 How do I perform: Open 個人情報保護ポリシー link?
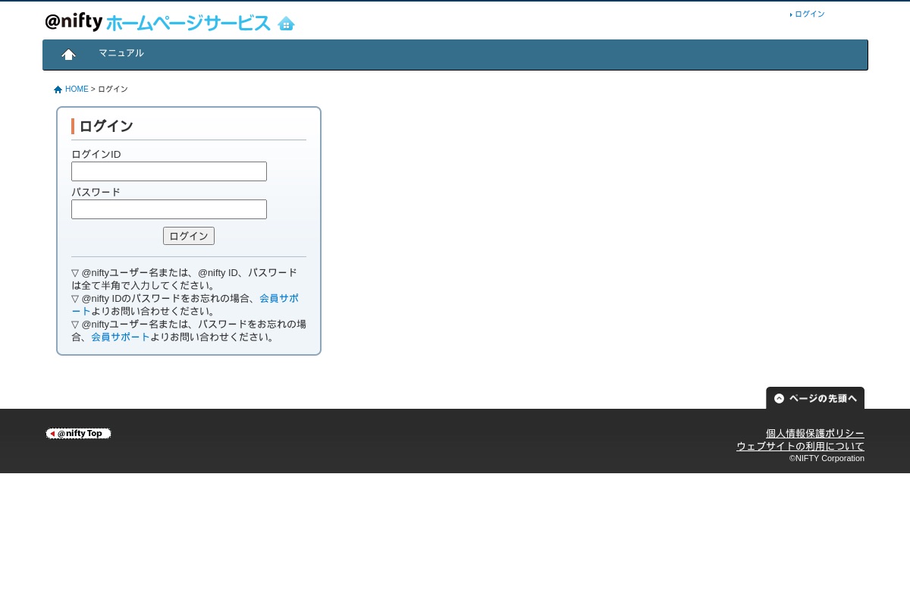(815, 434)
